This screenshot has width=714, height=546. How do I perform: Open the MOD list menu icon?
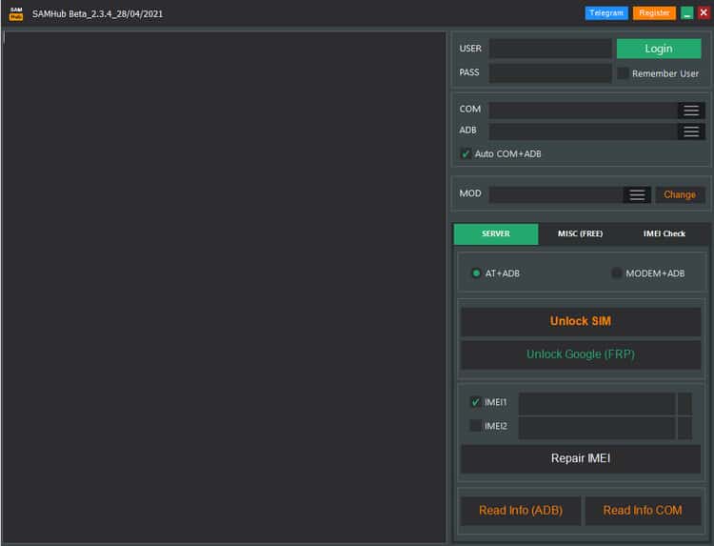click(x=637, y=194)
